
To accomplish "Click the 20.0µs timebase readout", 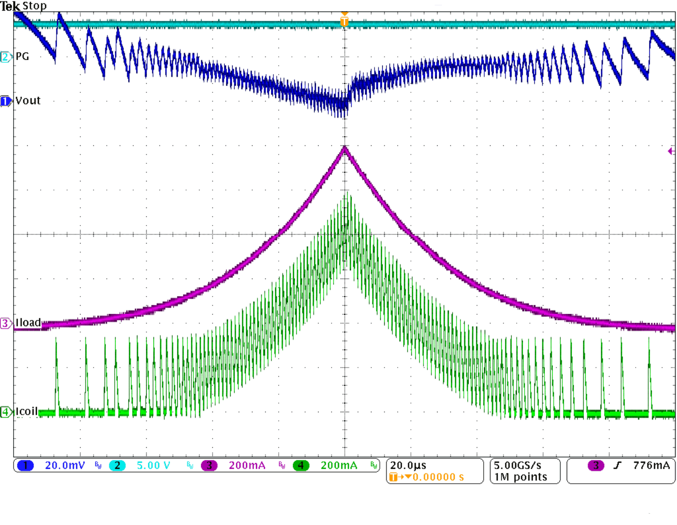I will pyautogui.click(x=408, y=465).
